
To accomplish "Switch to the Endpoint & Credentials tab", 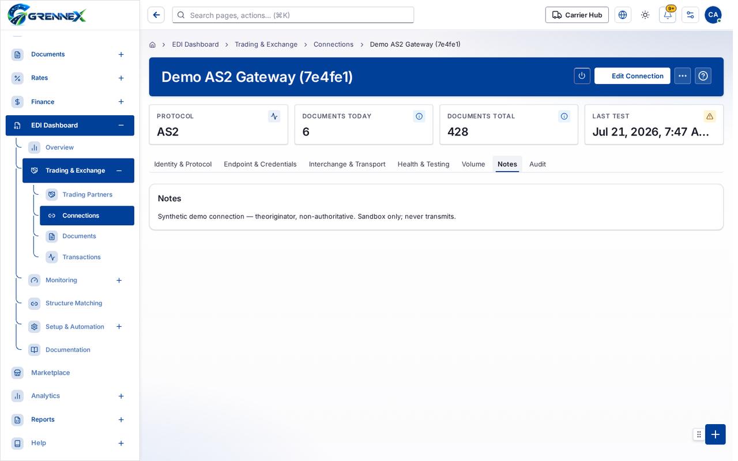I will [260, 164].
